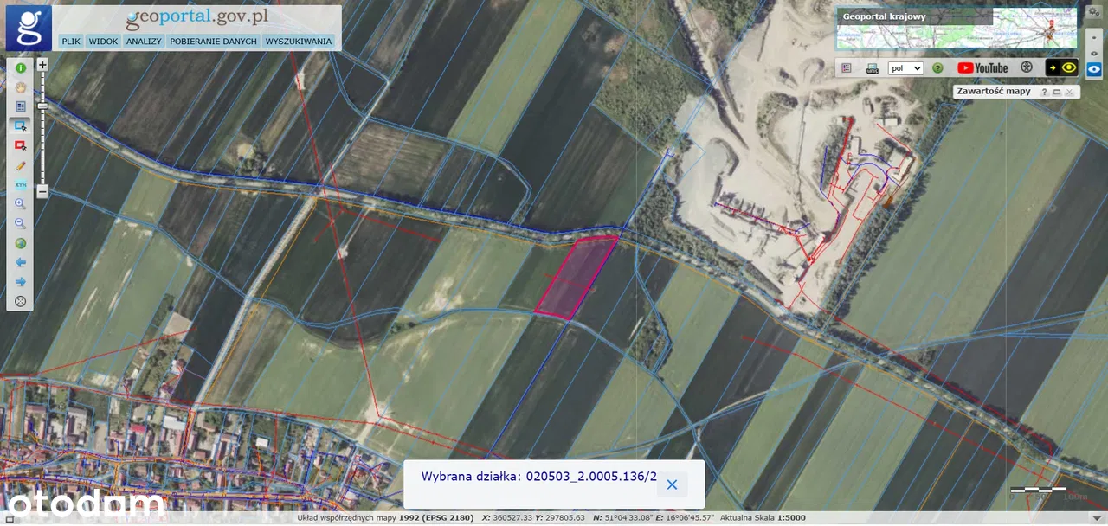Click the magnifier zoom-in tool

point(21,204)
